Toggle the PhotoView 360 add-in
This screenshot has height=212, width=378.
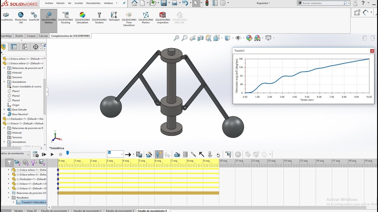pos(21,18)
